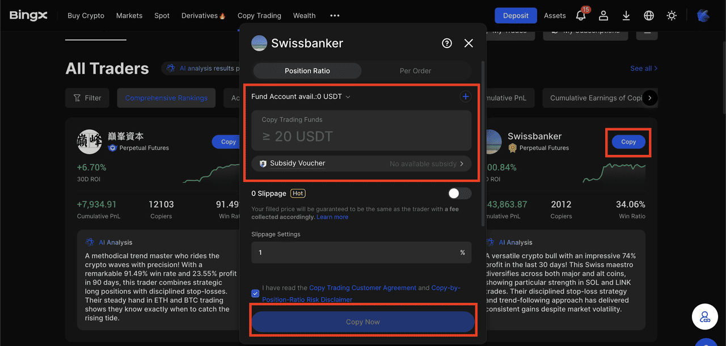The height and width of the screenshot is (346, 726).
Task: Uncheck the Copy Trading agreement checkbox
Action: [255, 293]
